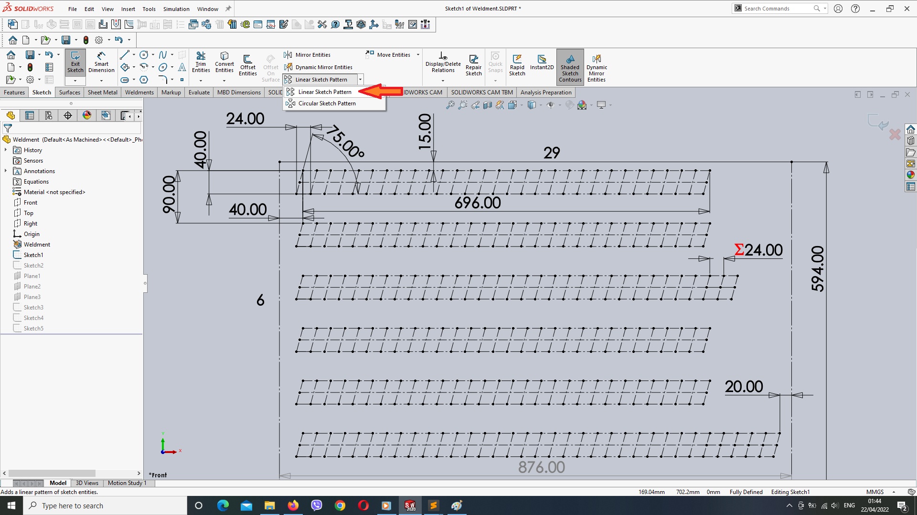
Task: Toggle visibility of Sketch3 in tree
Action: pos(17,308)
